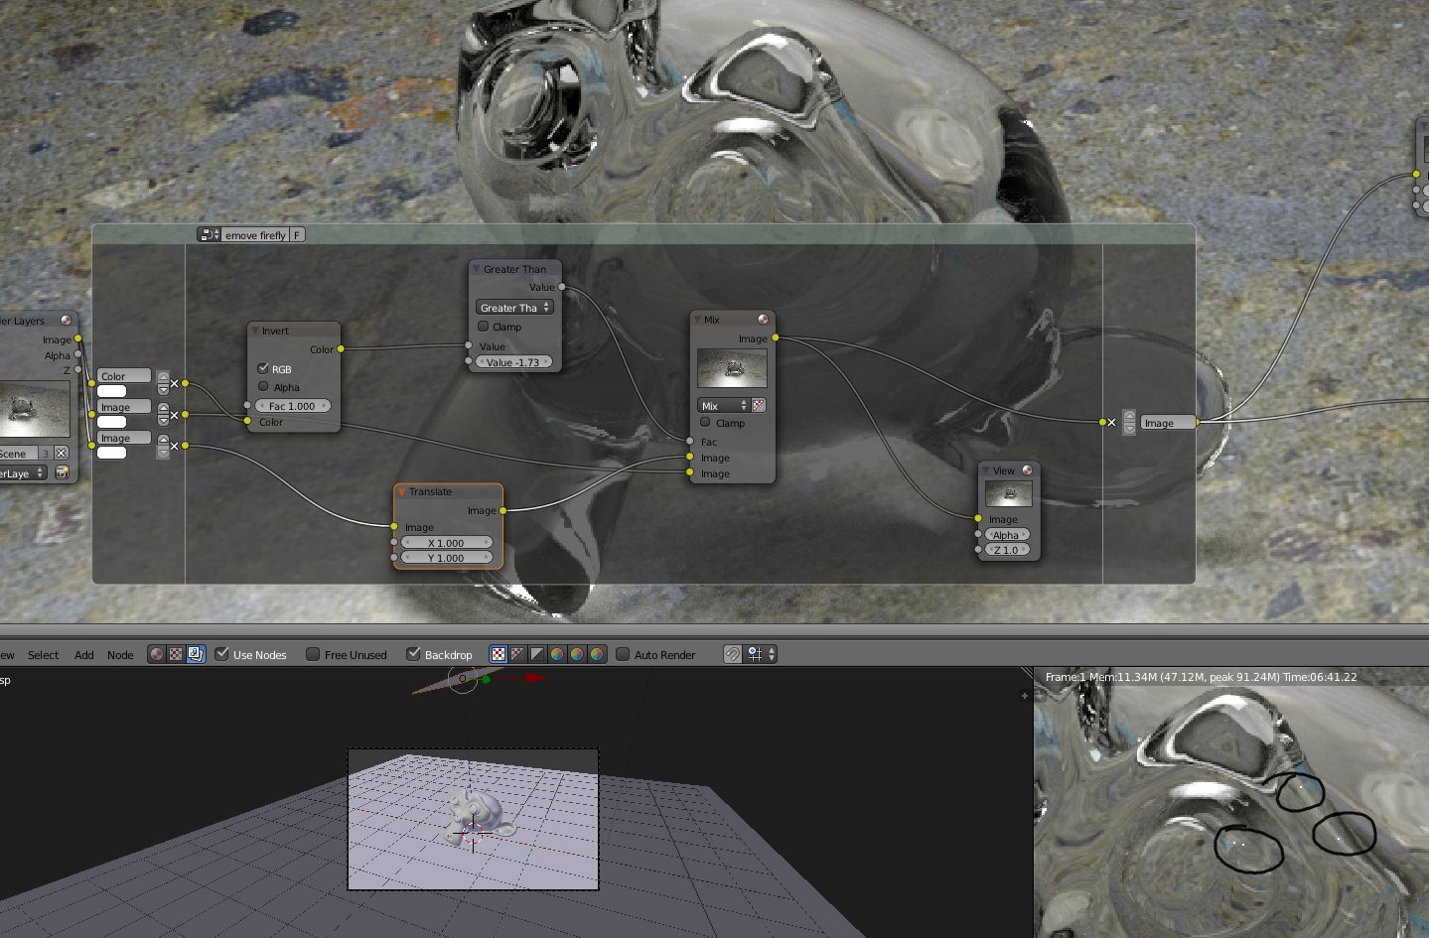
Task: Remove the first Image group input socket
Action: tap(175, 415)
